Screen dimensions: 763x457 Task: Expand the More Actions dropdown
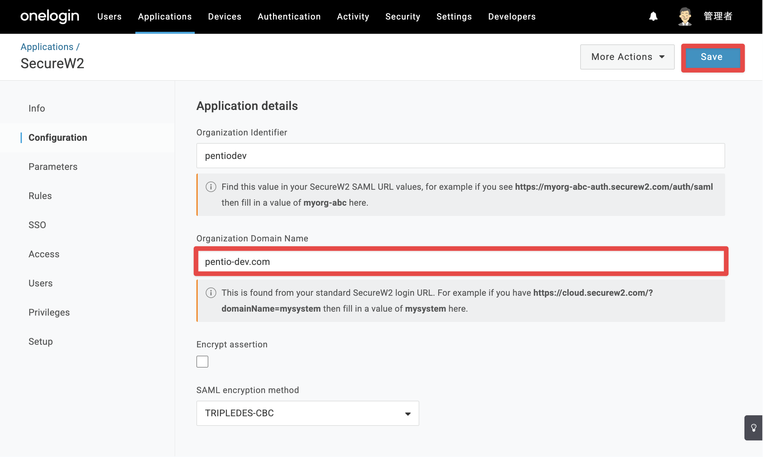coord(627,57)
